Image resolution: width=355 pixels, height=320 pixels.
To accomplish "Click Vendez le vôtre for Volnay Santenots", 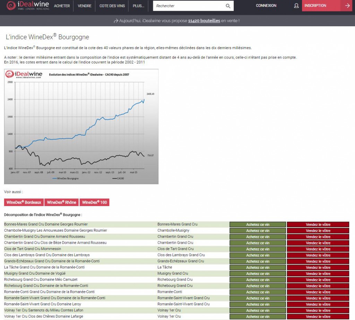I will pos(318,310).
